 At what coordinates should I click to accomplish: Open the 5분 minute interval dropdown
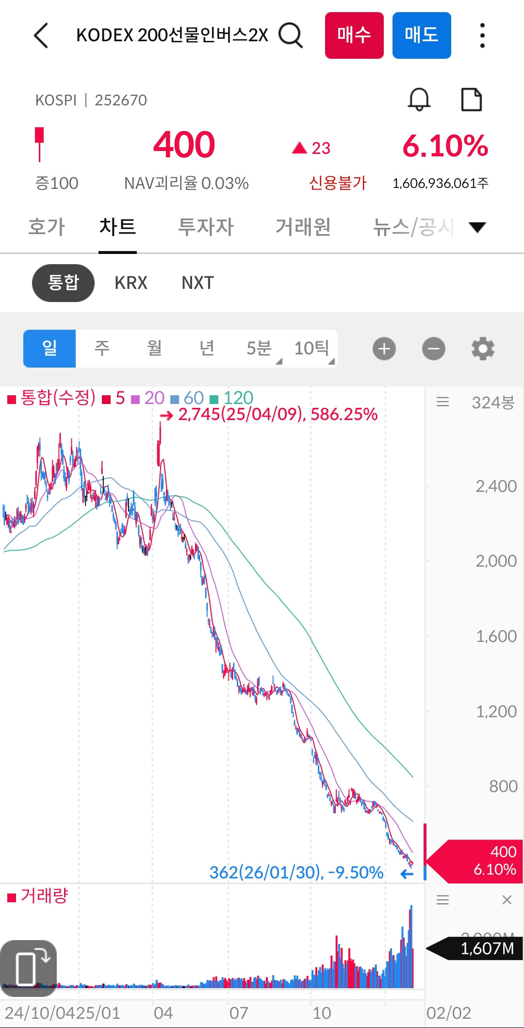(x=260, y=349)
